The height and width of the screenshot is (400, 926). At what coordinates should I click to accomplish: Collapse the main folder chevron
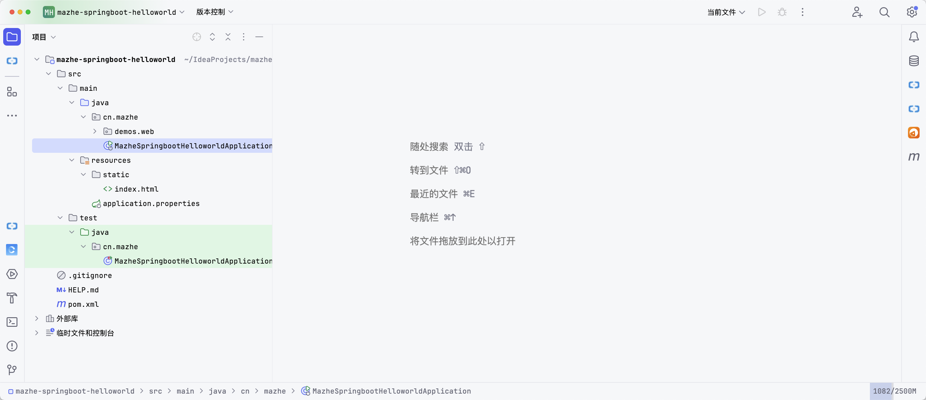[x=60, y=88]
